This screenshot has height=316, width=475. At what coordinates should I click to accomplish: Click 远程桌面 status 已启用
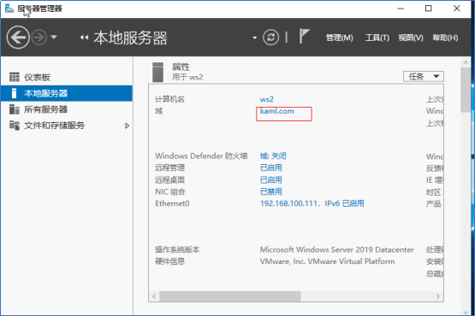point(270,180)
